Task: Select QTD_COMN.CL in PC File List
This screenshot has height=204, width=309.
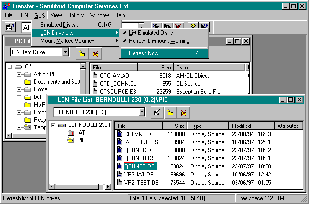Action: 118,84
